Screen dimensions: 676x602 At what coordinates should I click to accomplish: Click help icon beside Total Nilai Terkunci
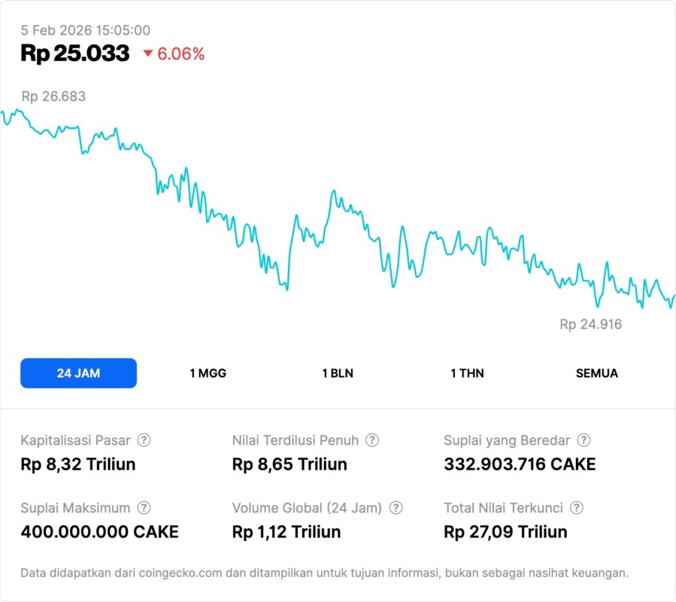click(x=577, y=508)
